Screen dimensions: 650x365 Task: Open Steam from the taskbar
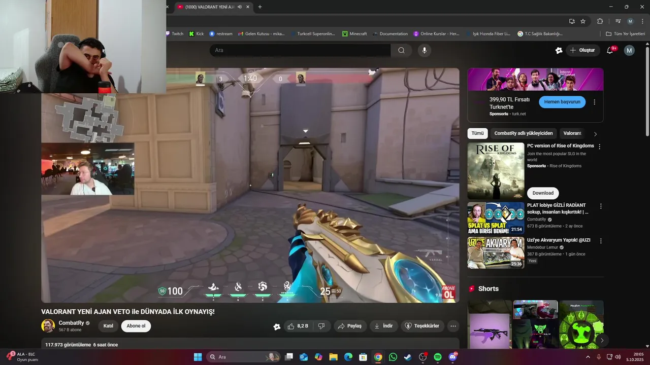408,357
